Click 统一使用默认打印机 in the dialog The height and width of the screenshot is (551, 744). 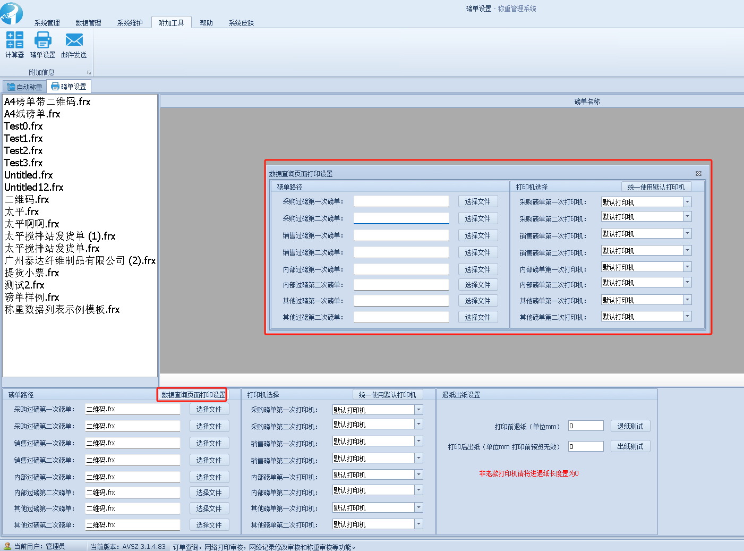656,187
